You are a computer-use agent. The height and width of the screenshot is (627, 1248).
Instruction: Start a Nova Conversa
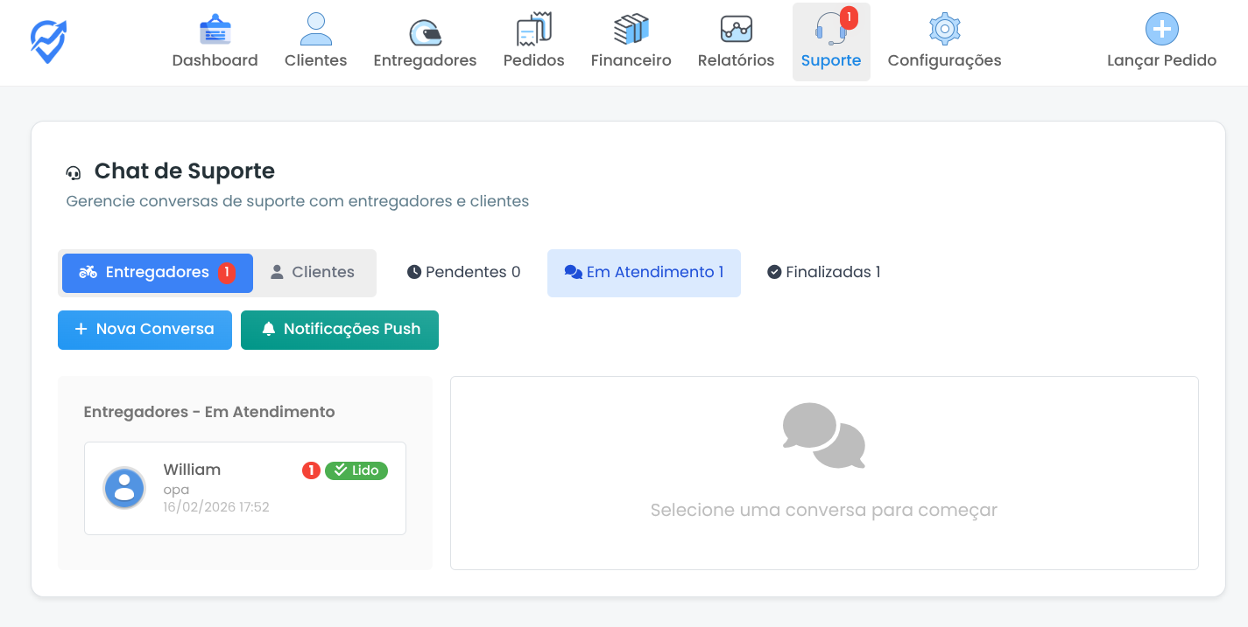[145, 330]
